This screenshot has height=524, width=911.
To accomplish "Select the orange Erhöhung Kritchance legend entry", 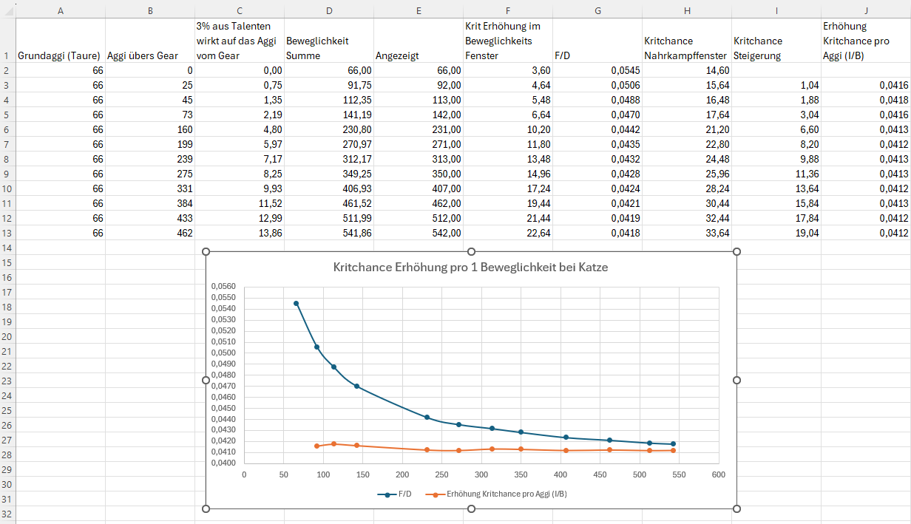I will pos(503,494).
